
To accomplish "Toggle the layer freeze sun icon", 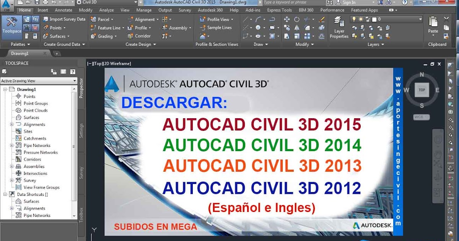I will tap(360, 19).
